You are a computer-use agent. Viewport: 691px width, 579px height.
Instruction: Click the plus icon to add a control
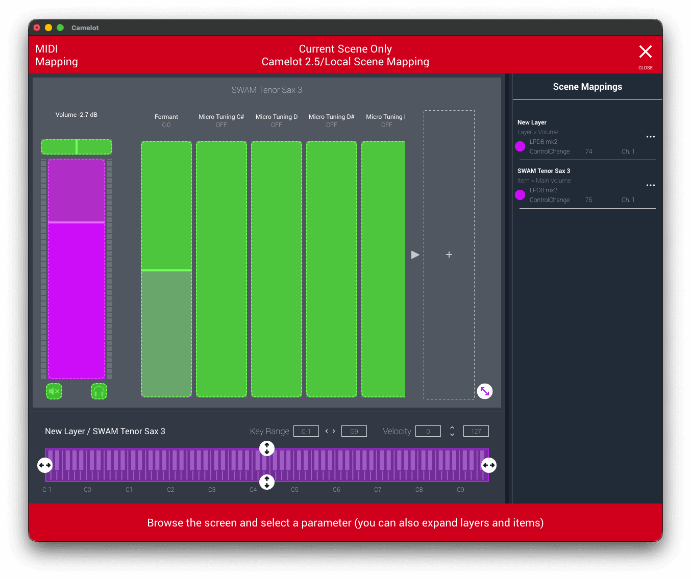click(x=449, y=255)
